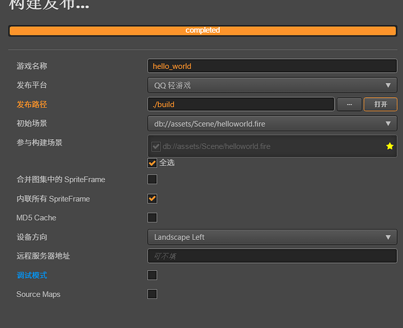Toggle the 全选 select-all checkbox
The height and width of the screenshot is (328, 403).
[x=152, y=163]
